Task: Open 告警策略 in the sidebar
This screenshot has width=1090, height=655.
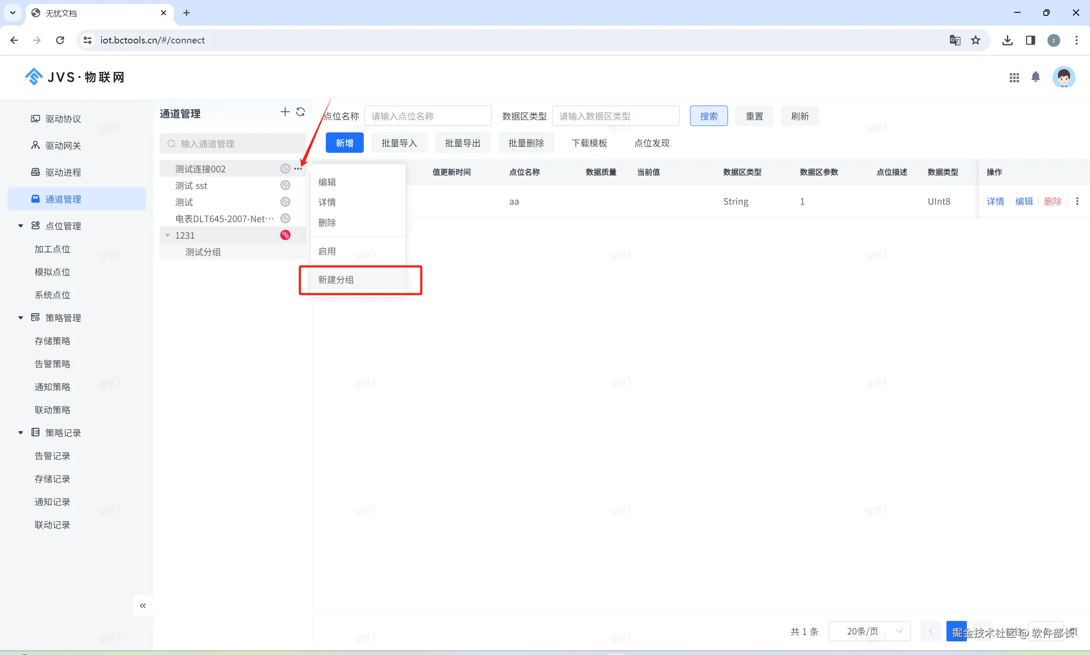Action: [x=52, y=364]
